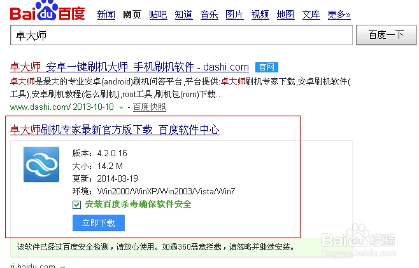Click the Win2000/WinXP environment text
Viewport: 419px width, 268px height.
(166, 191)
